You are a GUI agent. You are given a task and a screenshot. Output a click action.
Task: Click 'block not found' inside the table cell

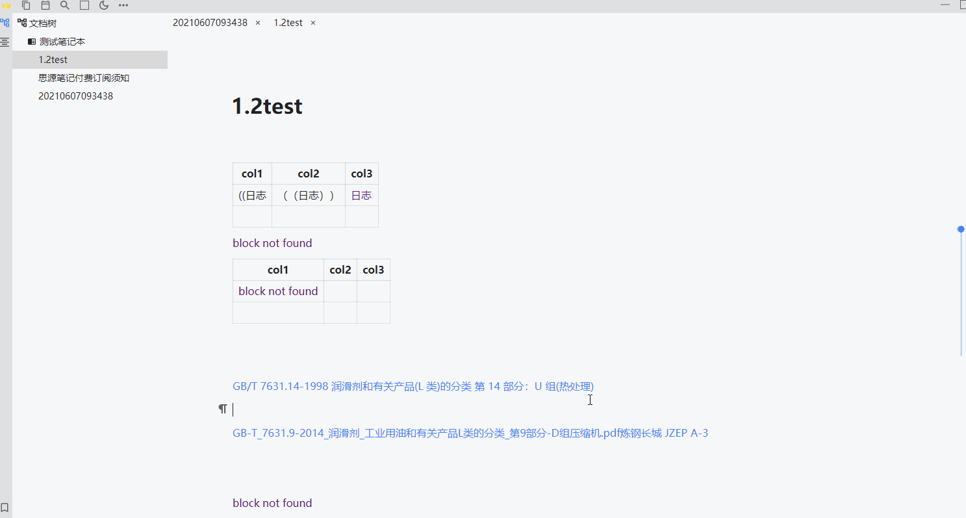(278, 291)
